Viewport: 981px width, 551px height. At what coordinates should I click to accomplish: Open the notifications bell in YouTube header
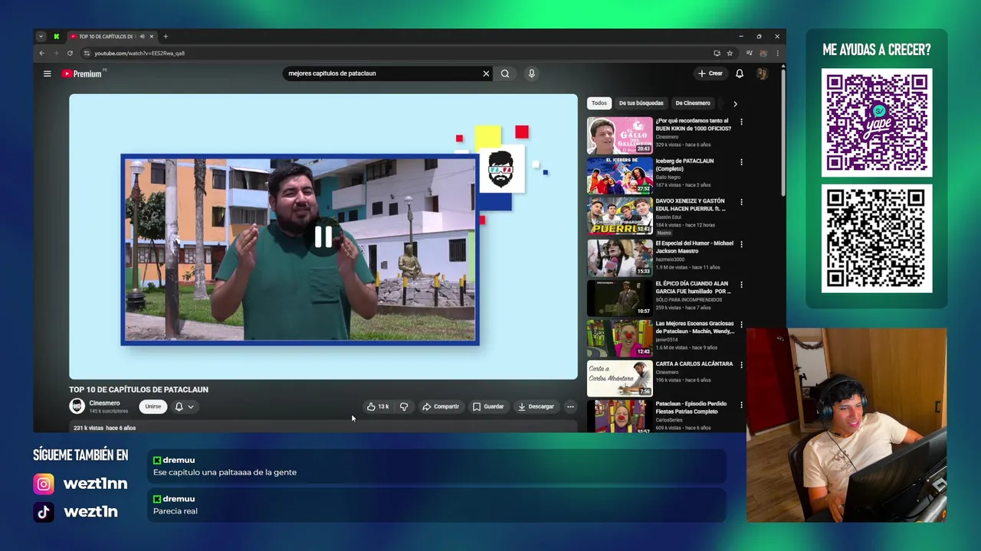(x=740, y=73)
